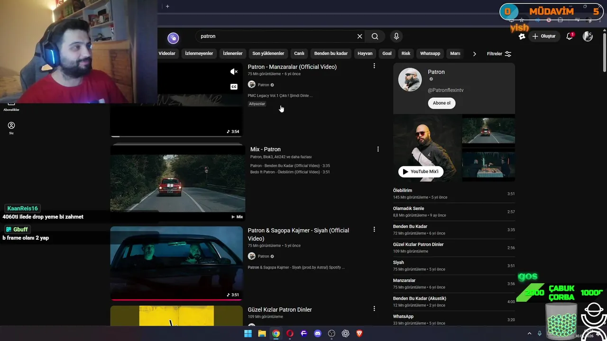Select the Canlı filter chip

coord(299,54)
